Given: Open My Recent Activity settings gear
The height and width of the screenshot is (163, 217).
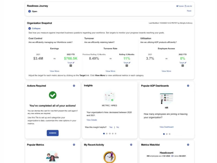Looking at the screenshot, I should (x=131, y=145).
